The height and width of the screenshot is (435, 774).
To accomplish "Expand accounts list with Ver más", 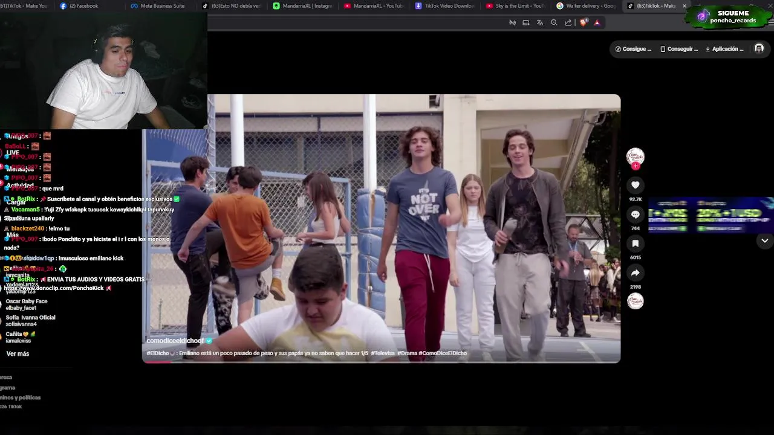I will tap(18, 353).
